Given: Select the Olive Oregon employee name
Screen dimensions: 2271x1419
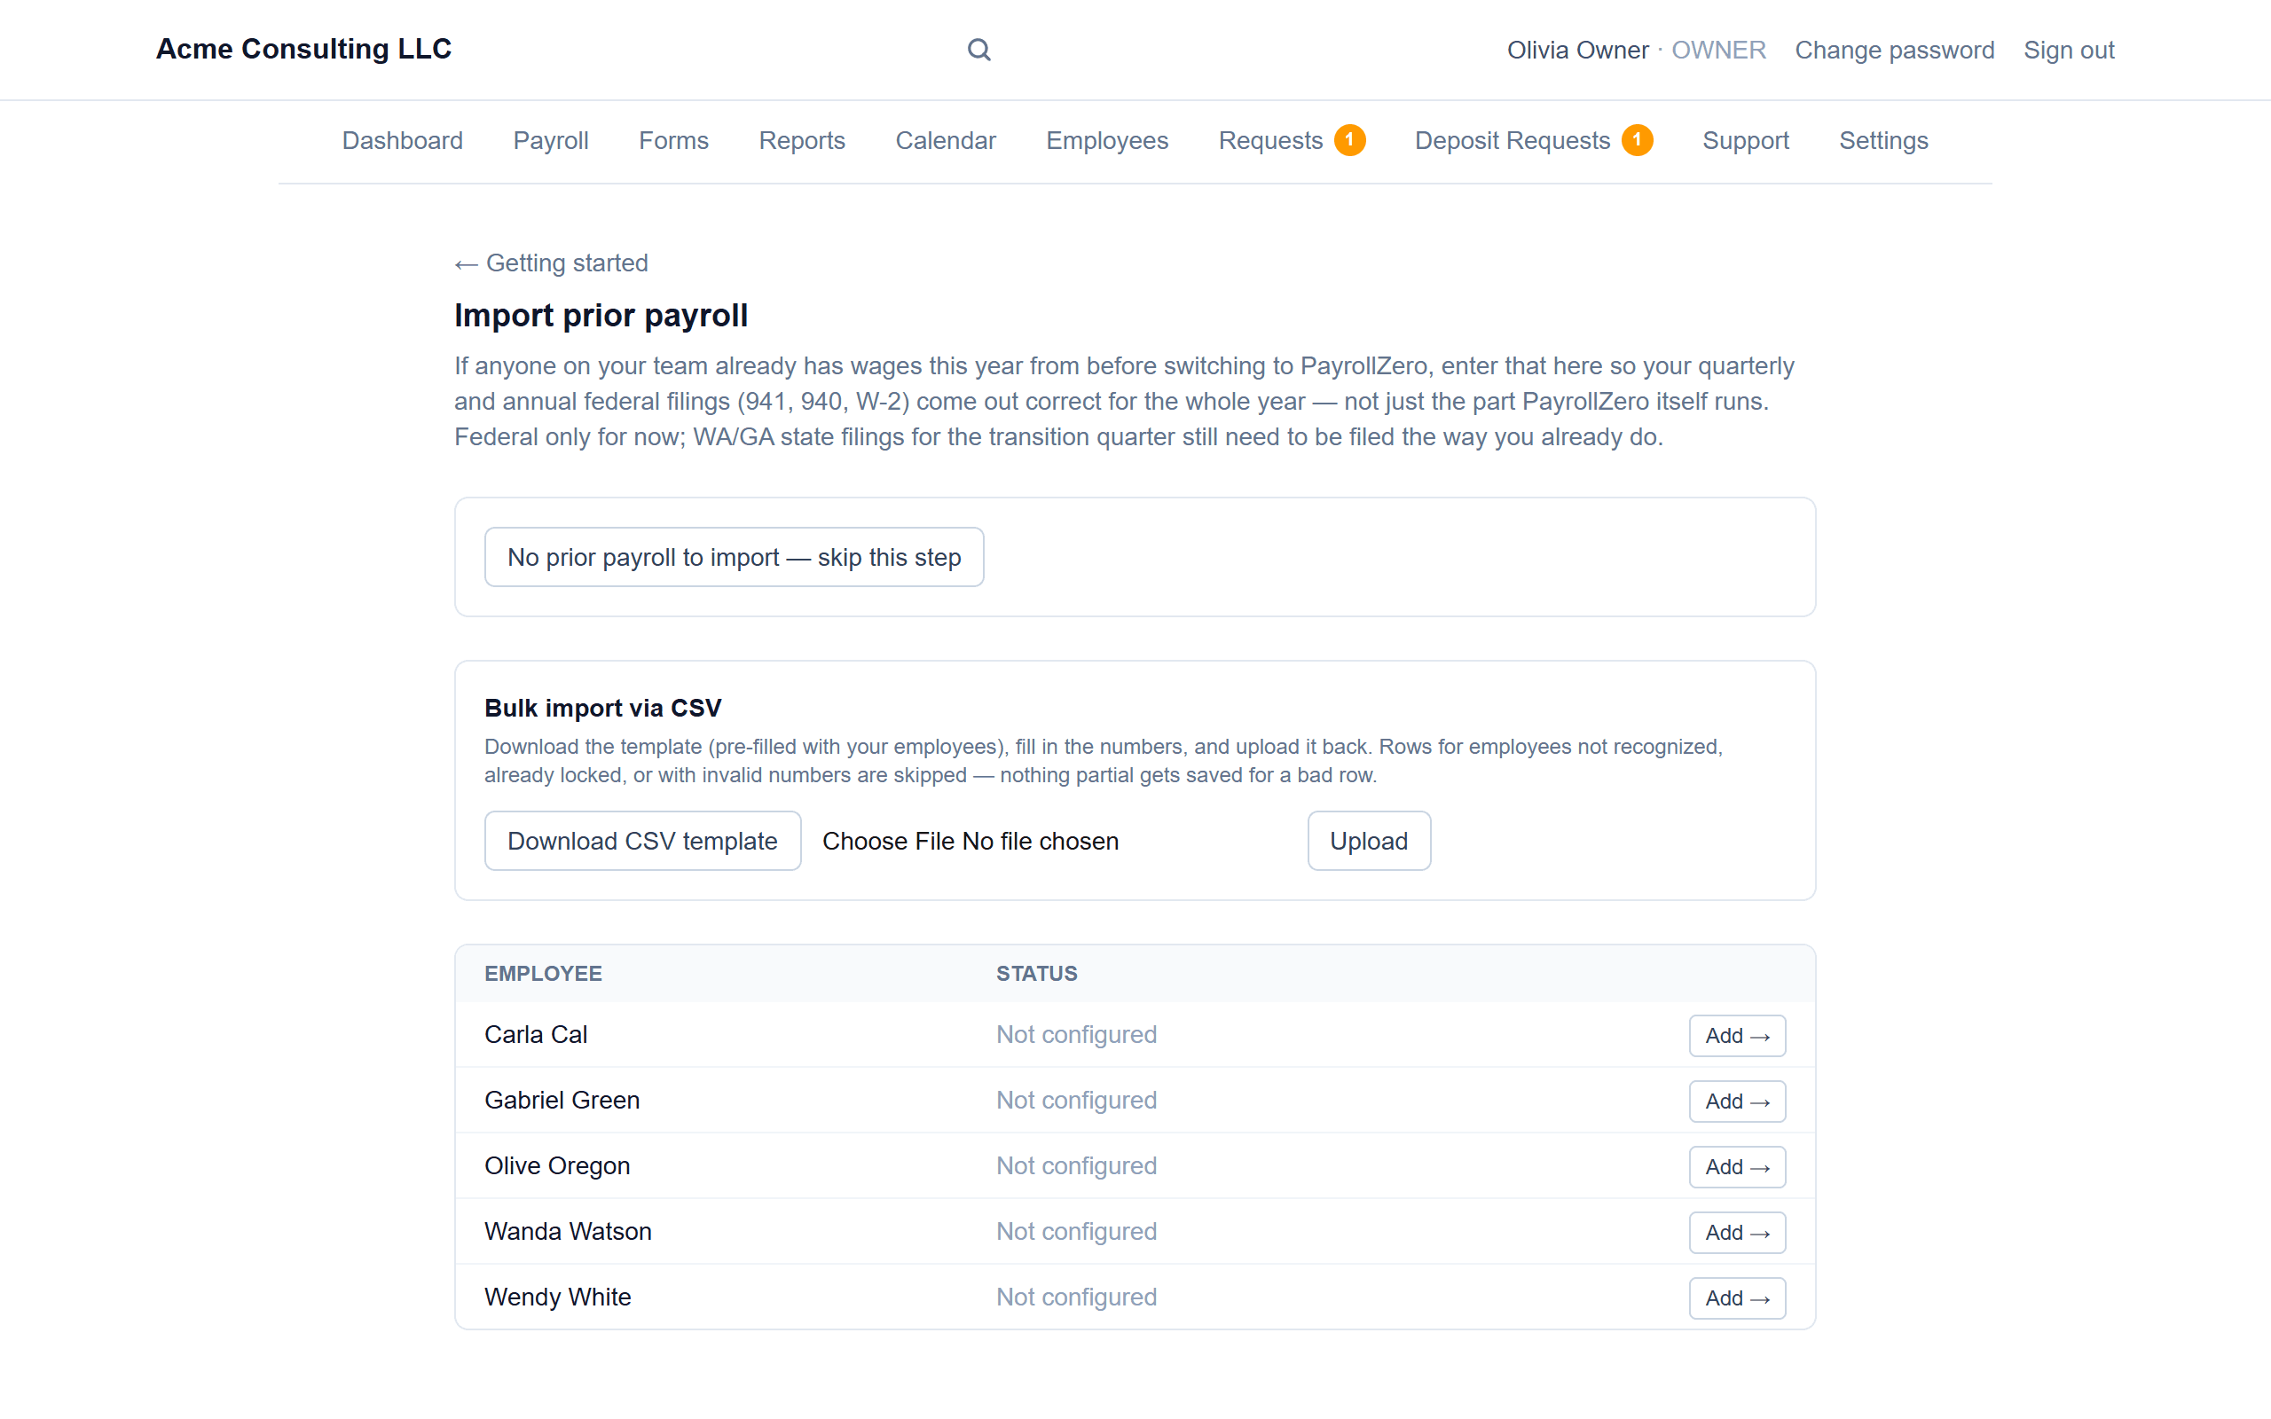Looking at the screenshot, I should 557,1165.
